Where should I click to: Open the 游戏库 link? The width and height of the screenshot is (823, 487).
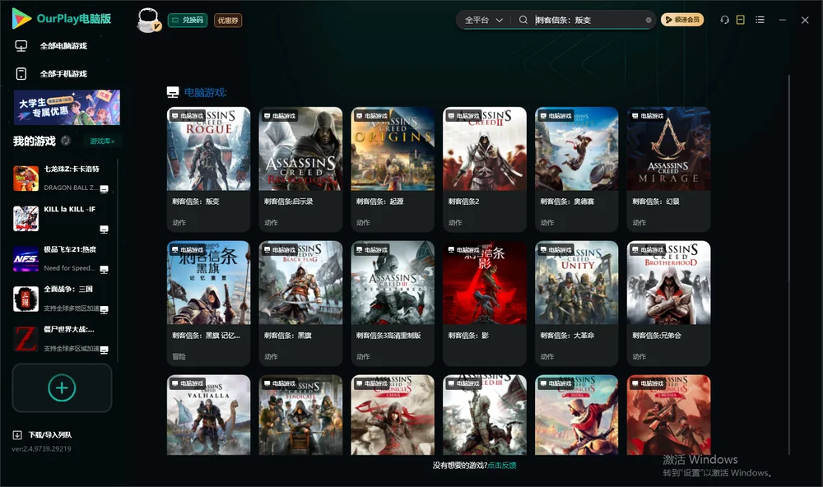pos(102,141)
